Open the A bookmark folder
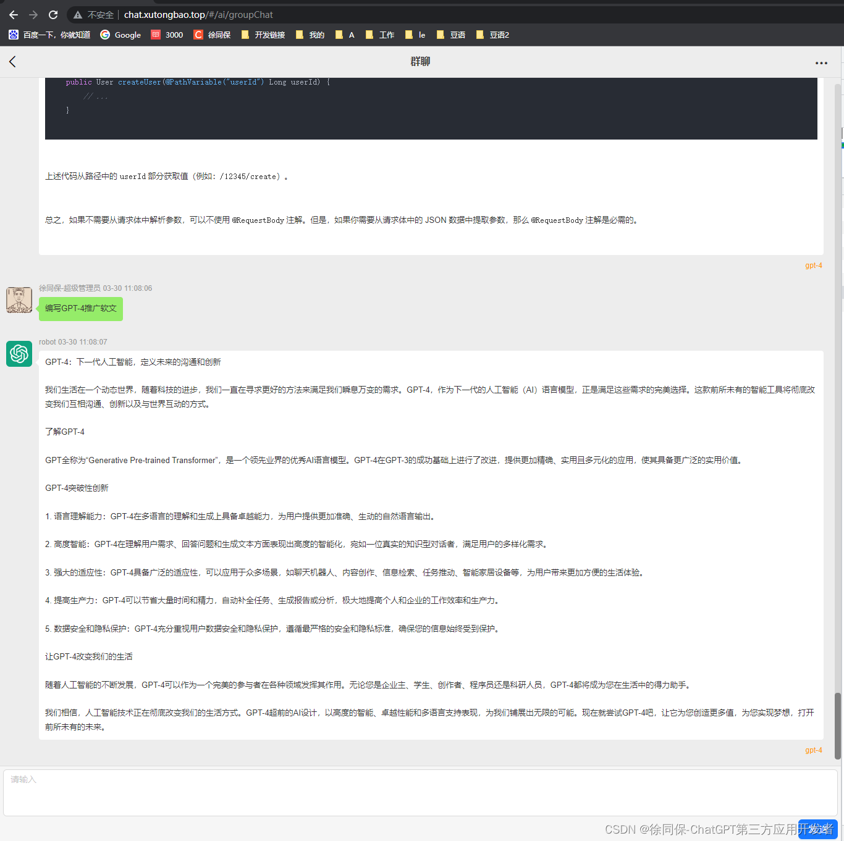The image size is (844, 841). (x=345, y=35)
